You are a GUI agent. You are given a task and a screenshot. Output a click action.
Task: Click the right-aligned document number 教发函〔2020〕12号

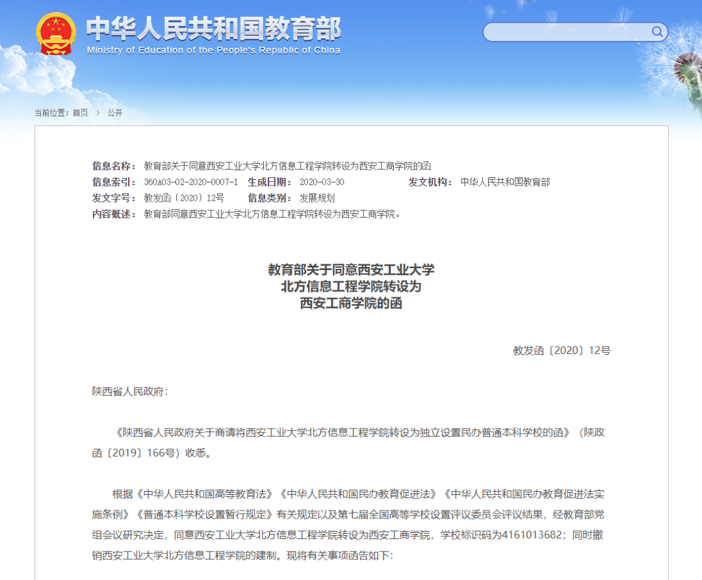click(x=562, y=351)
